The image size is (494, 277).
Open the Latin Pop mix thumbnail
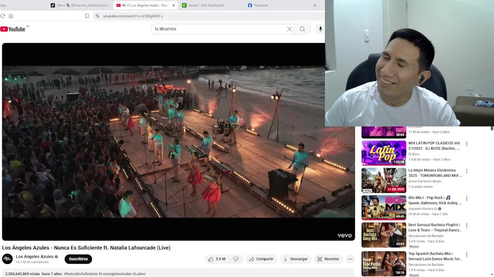click(384, 153)
